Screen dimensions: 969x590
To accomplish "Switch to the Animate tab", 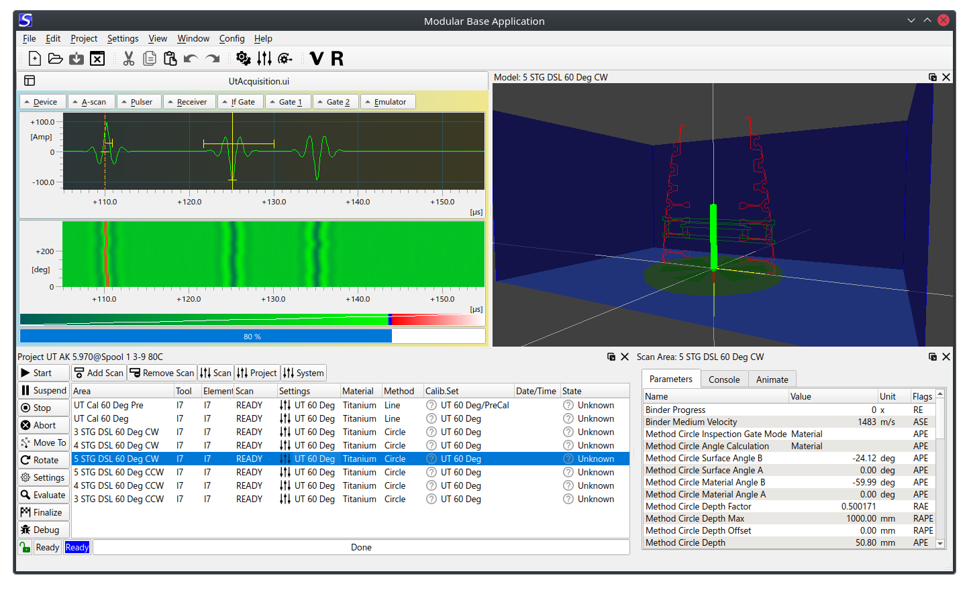I will click(x=772, y=379).
